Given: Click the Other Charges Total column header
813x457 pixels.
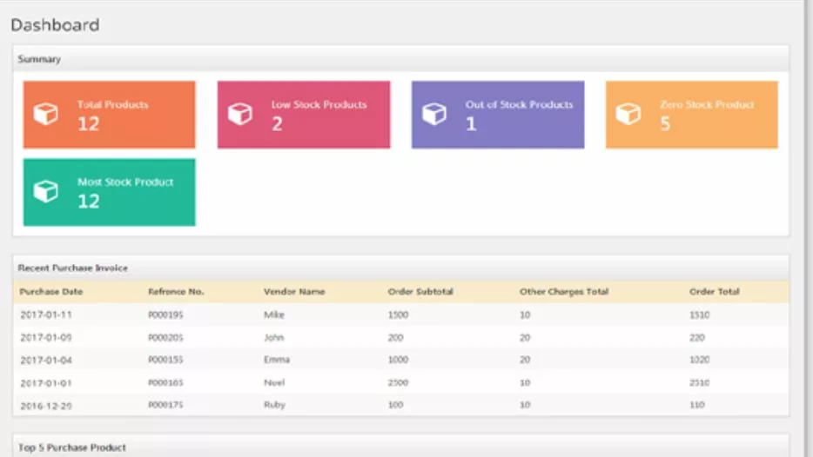Looking at the screenshot, I should tap(563, 291).
